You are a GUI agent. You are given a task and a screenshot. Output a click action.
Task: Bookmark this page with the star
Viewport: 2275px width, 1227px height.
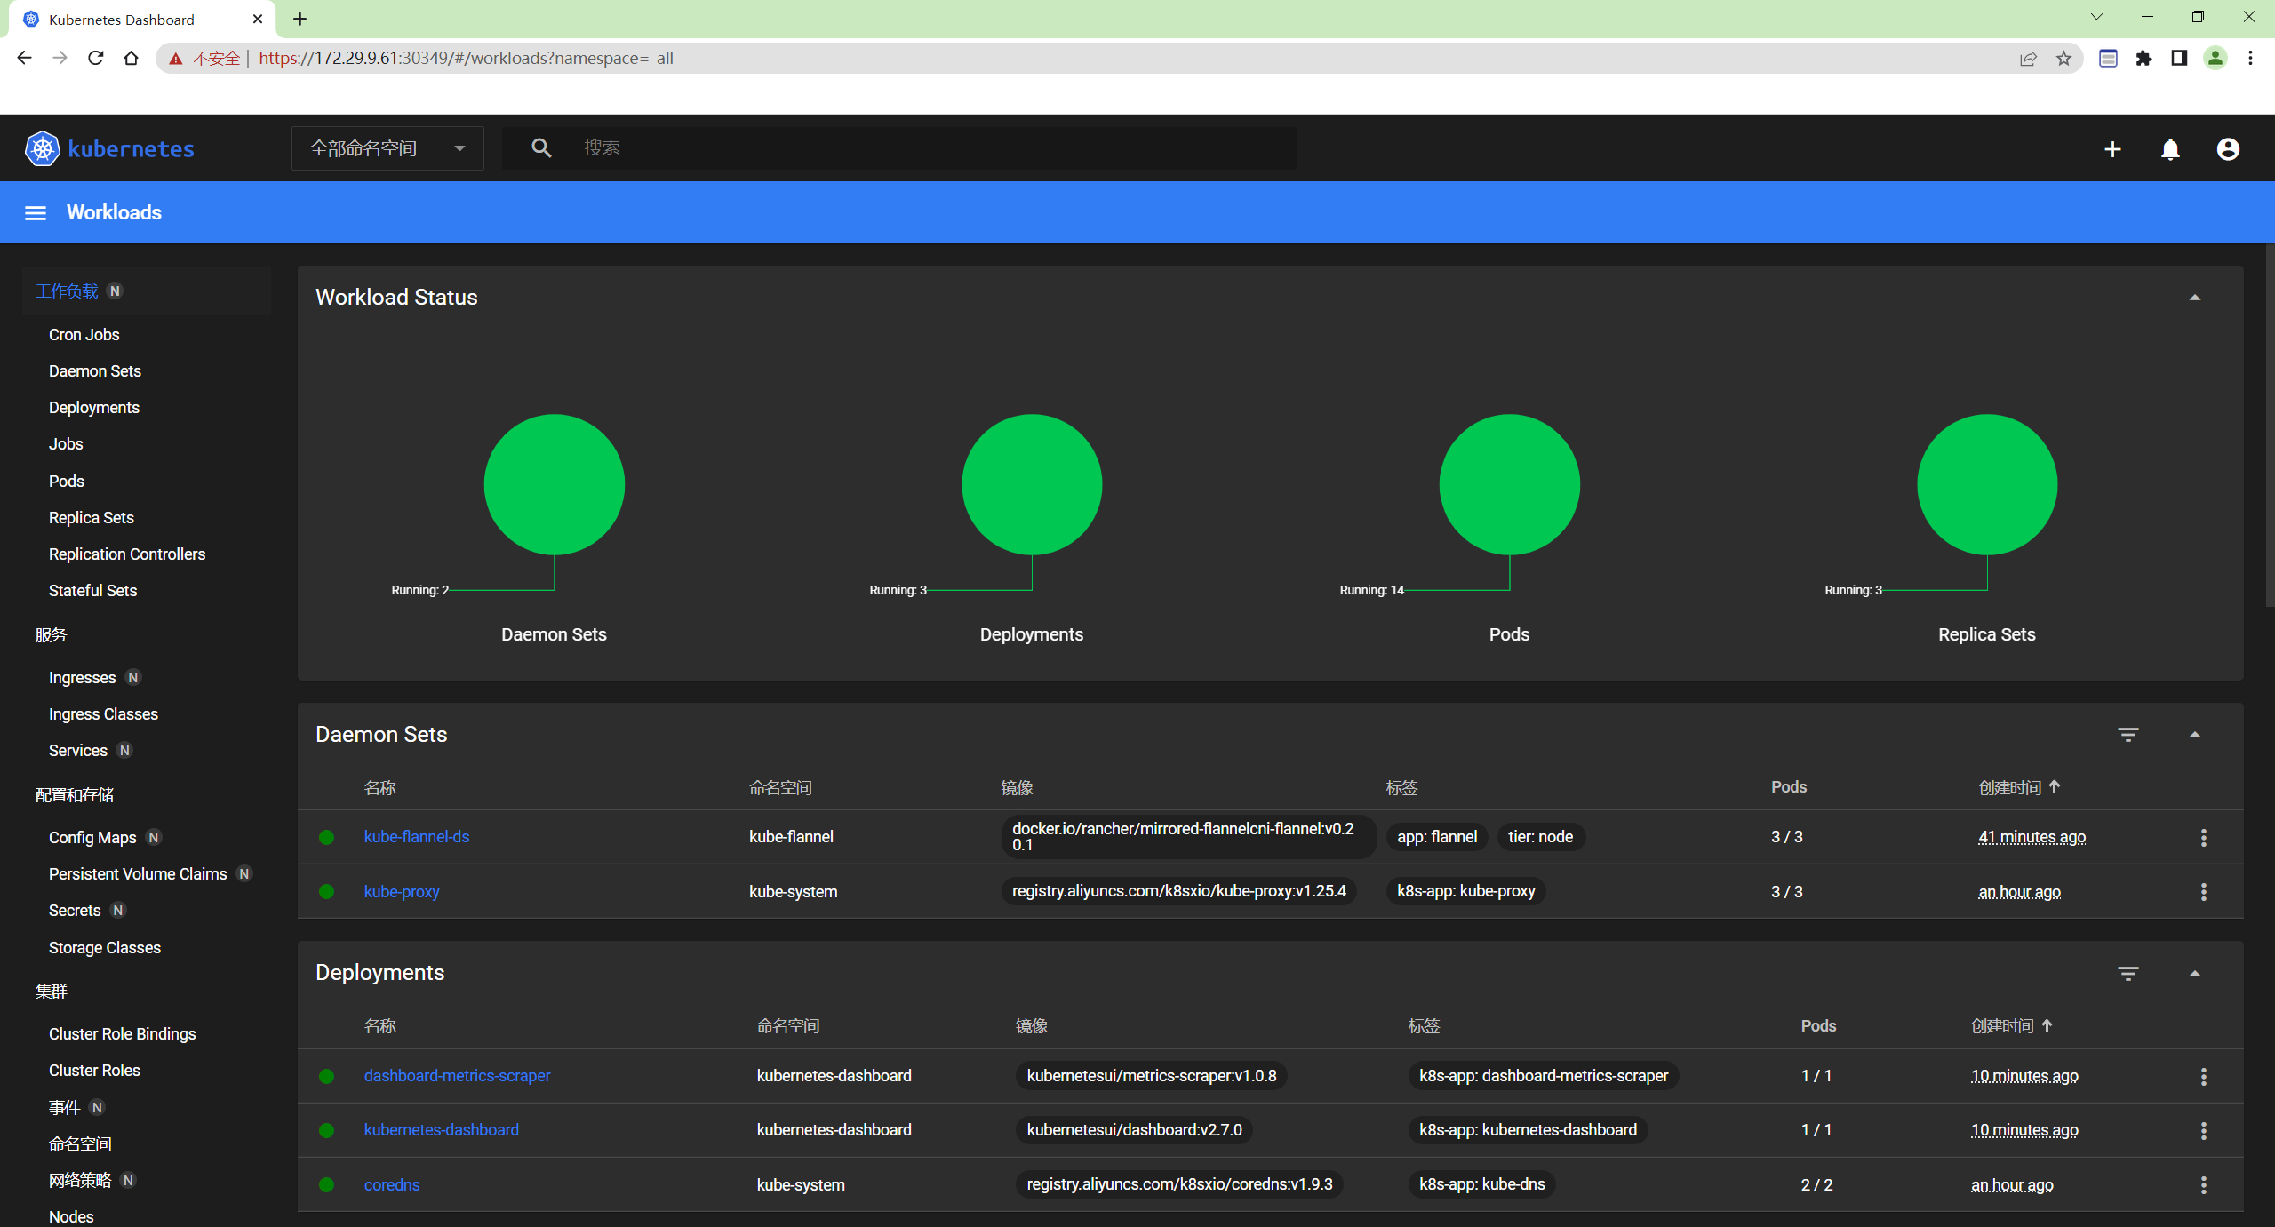[2063, 59]
